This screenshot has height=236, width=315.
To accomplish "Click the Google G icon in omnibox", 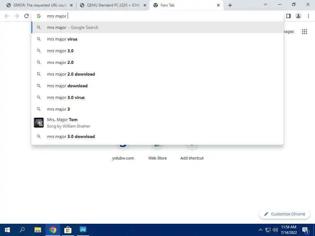I will tap(39, 16).
